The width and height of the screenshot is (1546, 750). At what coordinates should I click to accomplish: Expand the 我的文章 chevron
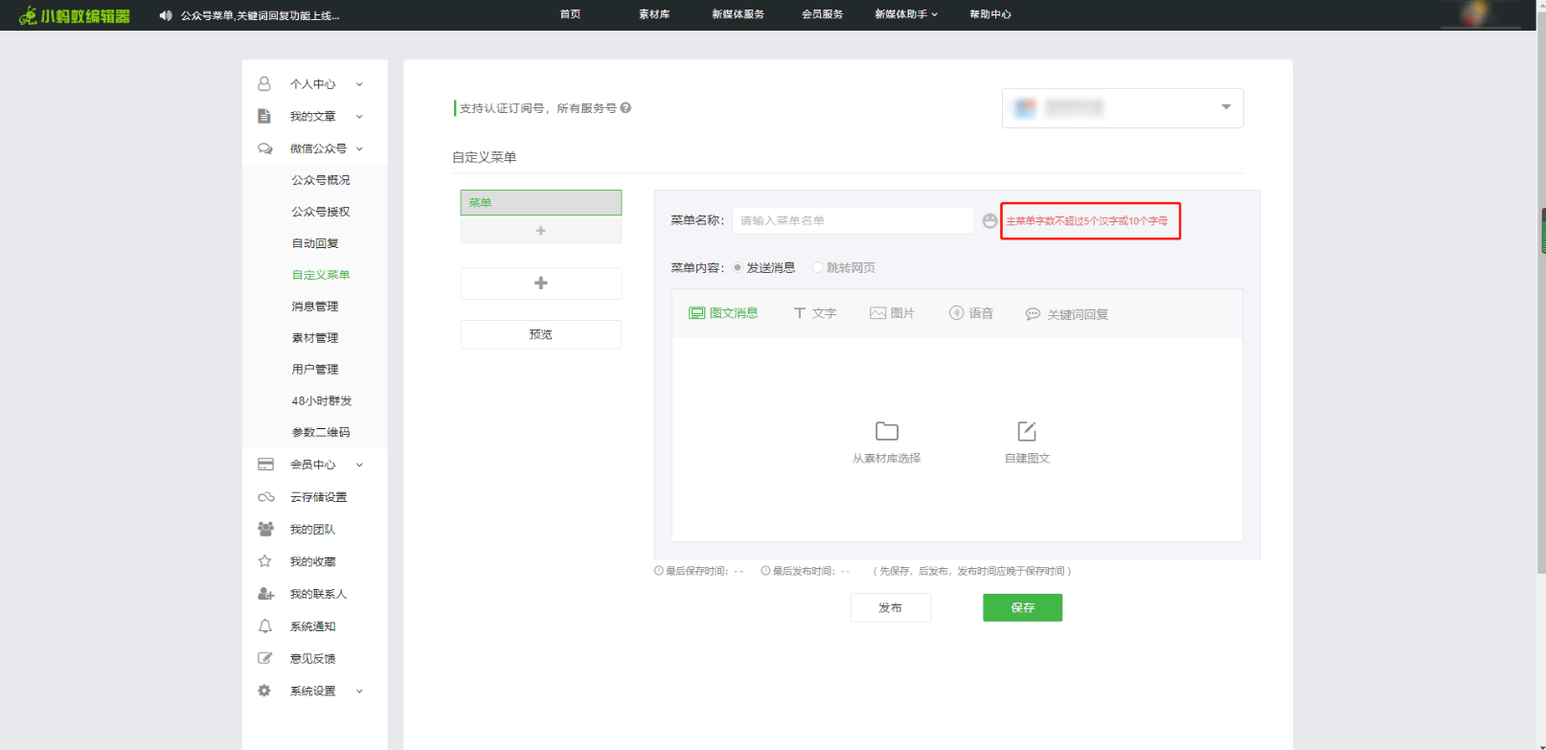pyautogui.click(x=360, y=117)
